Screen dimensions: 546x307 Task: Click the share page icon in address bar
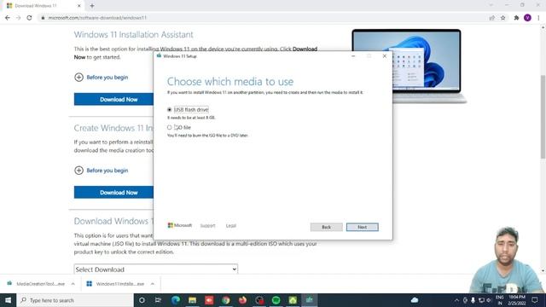[x=491, y=18]
